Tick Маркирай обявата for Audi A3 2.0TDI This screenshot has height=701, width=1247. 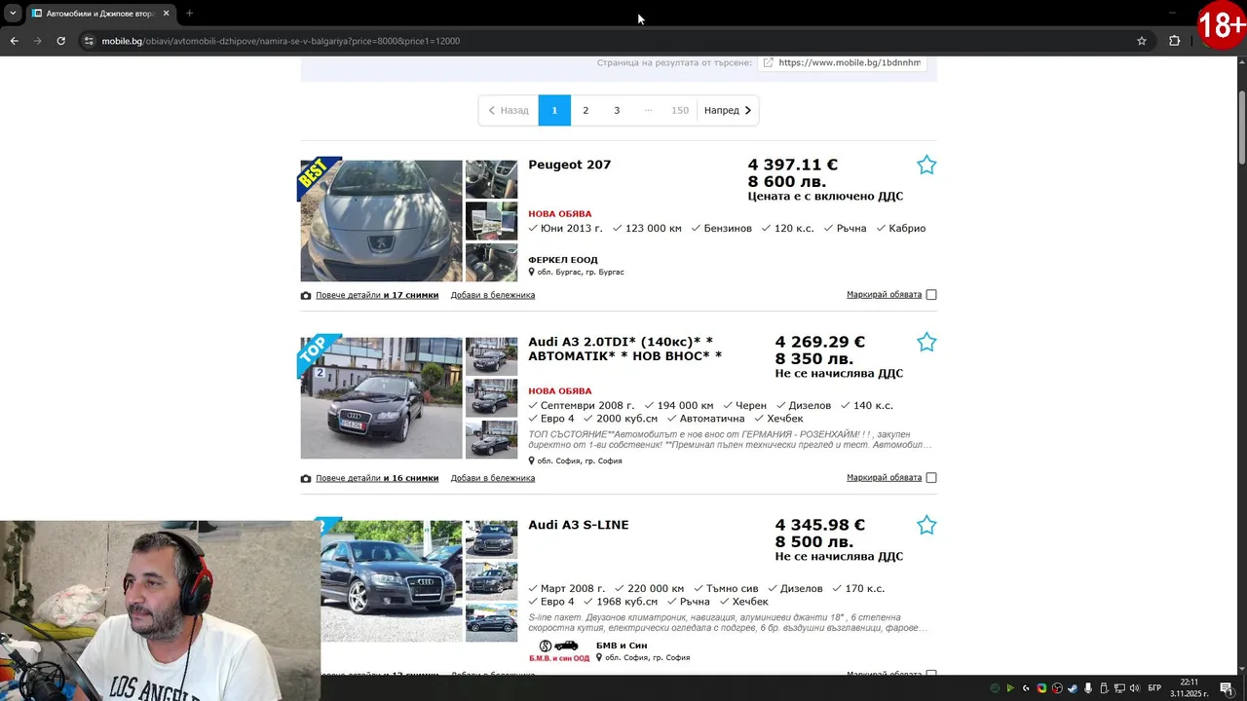point(931,478)
